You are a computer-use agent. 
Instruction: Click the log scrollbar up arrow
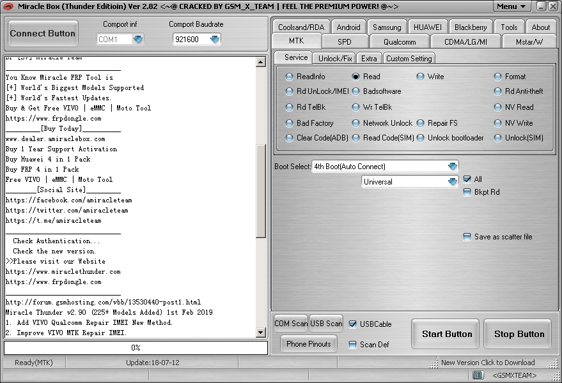pyautogui.click(x=261, y=62)
